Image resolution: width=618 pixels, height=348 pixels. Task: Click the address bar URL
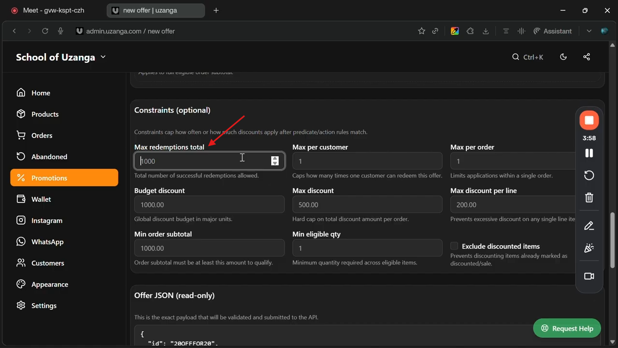click(x=130, y=31)
